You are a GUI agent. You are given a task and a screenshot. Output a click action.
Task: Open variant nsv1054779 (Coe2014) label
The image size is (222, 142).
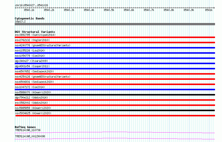coord(30,56)
